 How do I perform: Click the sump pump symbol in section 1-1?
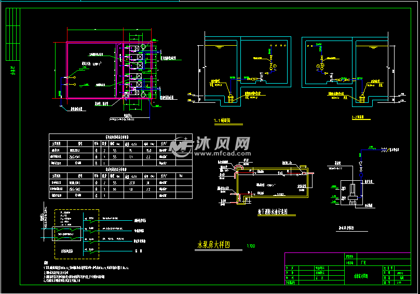click(x=231, y=98)
